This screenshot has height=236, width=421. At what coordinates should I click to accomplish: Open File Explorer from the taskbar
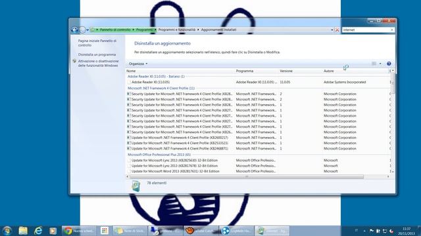pos(23,231)
